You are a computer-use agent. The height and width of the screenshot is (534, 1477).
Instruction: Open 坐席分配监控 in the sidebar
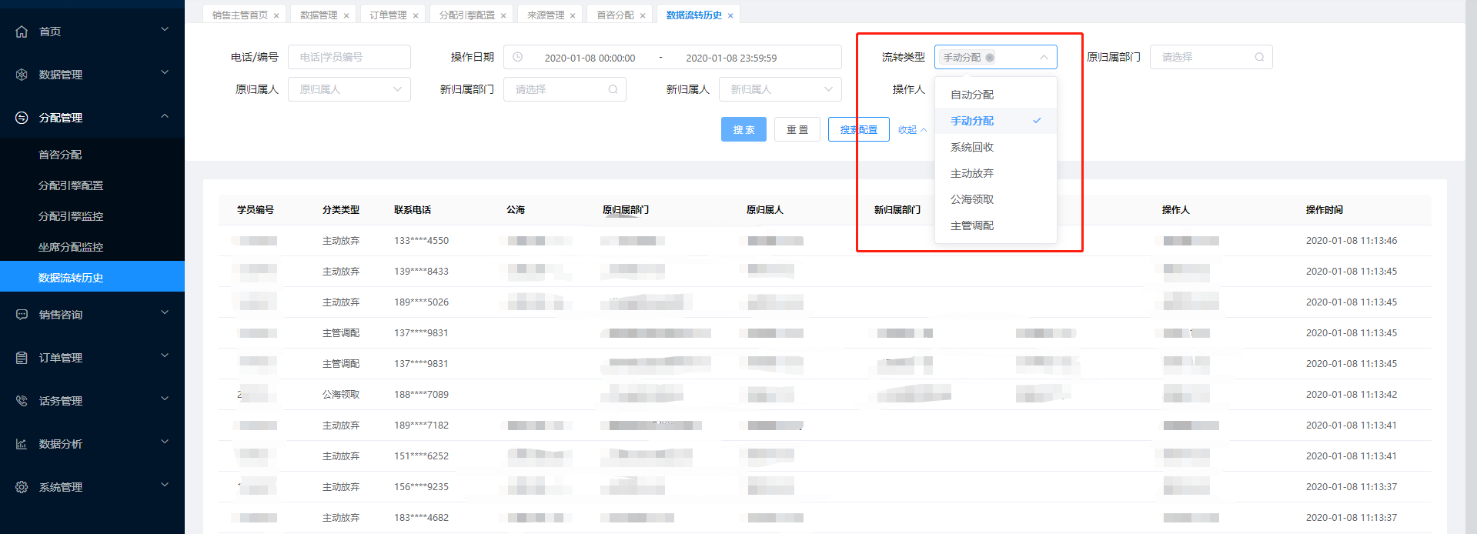coord(92,247)
